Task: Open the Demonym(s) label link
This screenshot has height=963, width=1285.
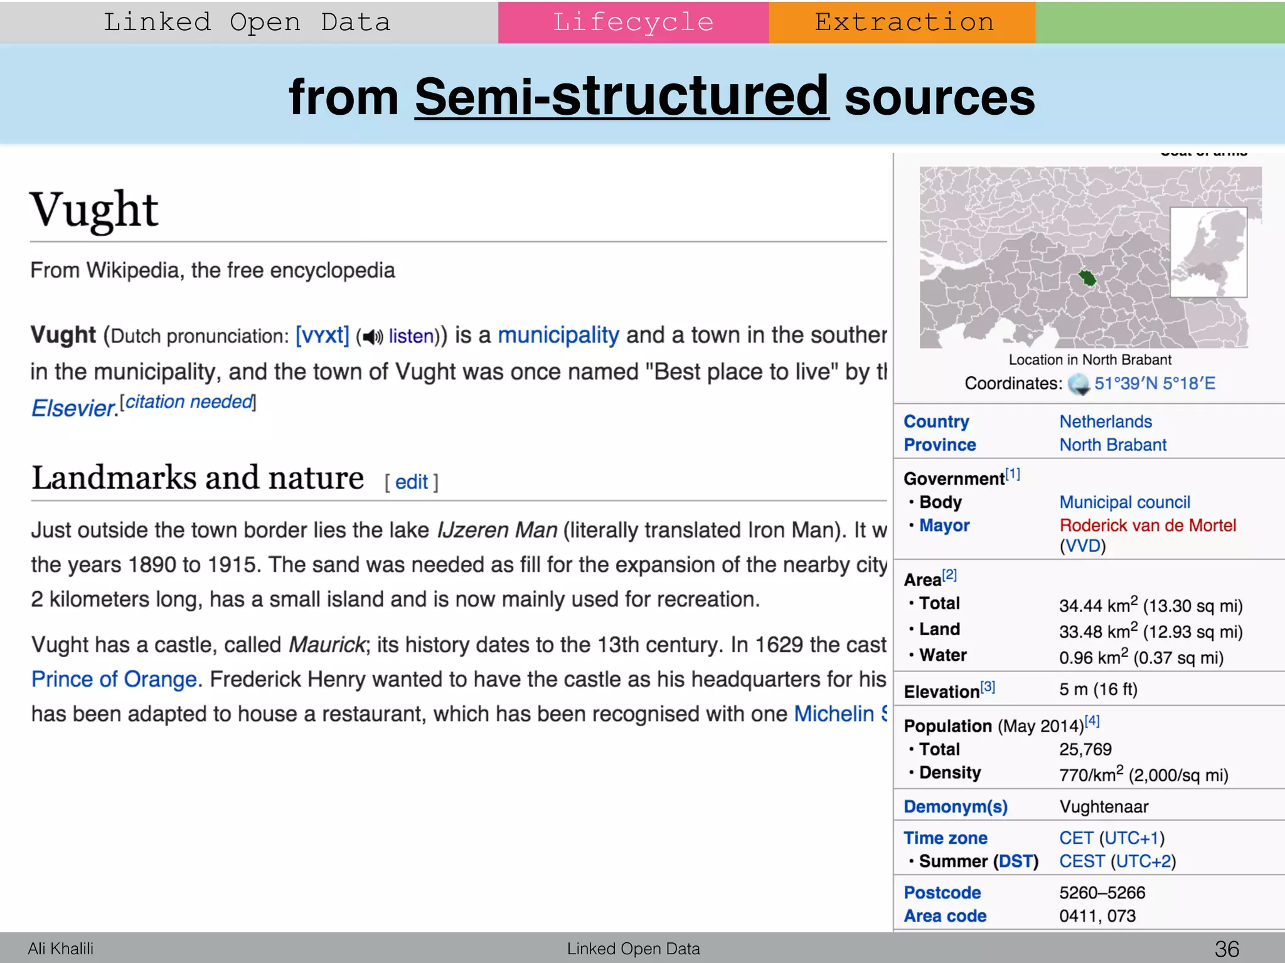Action: click(x=955, y=807)
